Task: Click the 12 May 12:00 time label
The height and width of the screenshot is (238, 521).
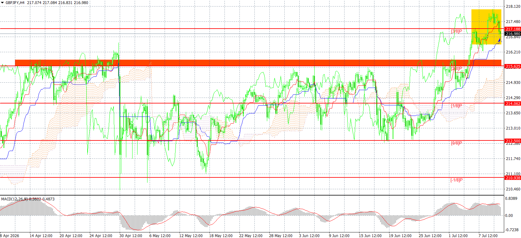Action: (191, 236)
